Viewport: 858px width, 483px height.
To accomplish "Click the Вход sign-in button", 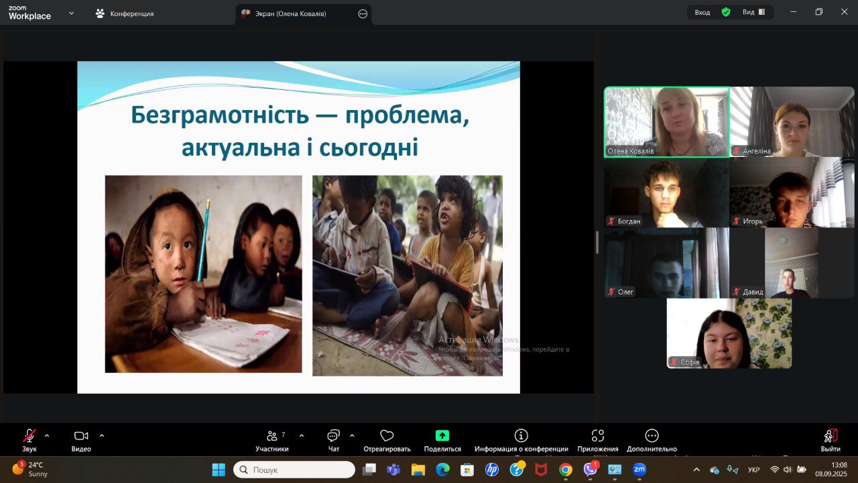I will [x=702, y=12].
